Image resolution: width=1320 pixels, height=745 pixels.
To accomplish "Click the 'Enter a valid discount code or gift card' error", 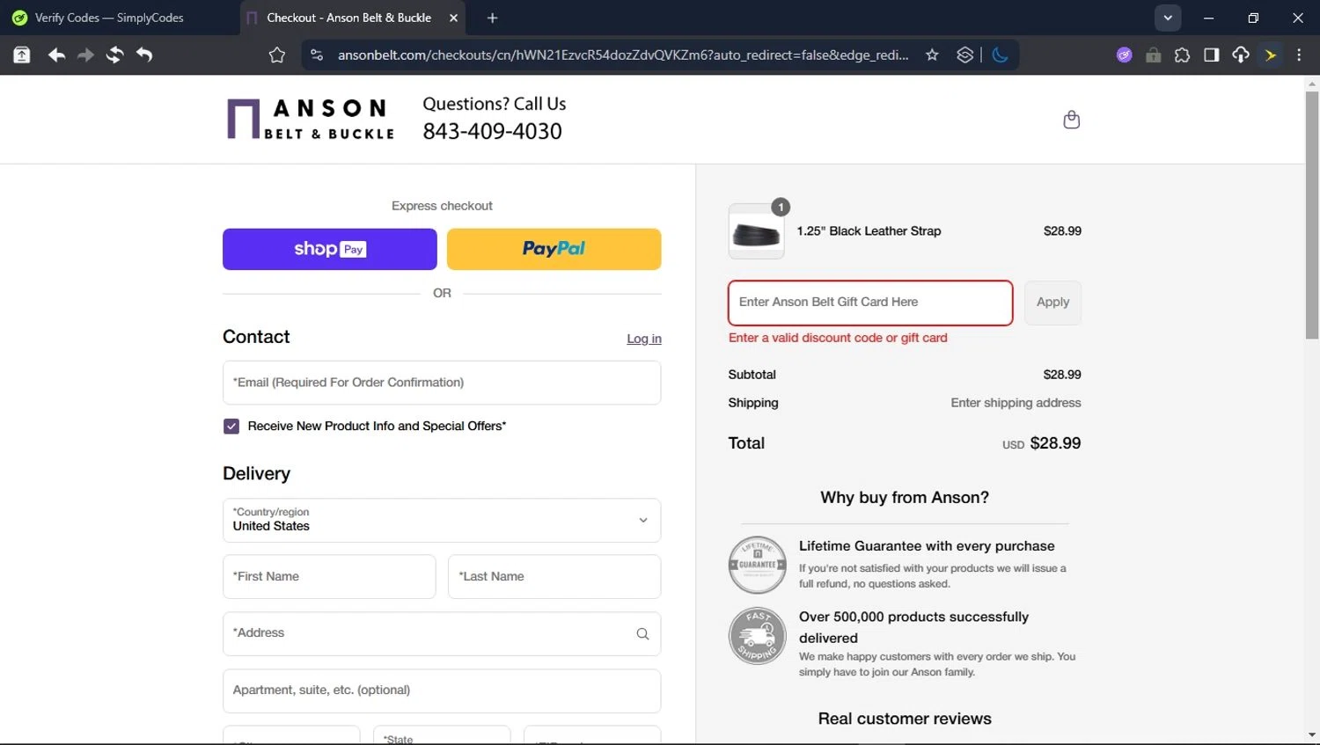I will click(838, 338).
